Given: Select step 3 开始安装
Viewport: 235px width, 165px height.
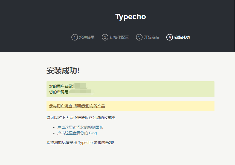Looking at the screenshot, I should [x=148, y=37].
